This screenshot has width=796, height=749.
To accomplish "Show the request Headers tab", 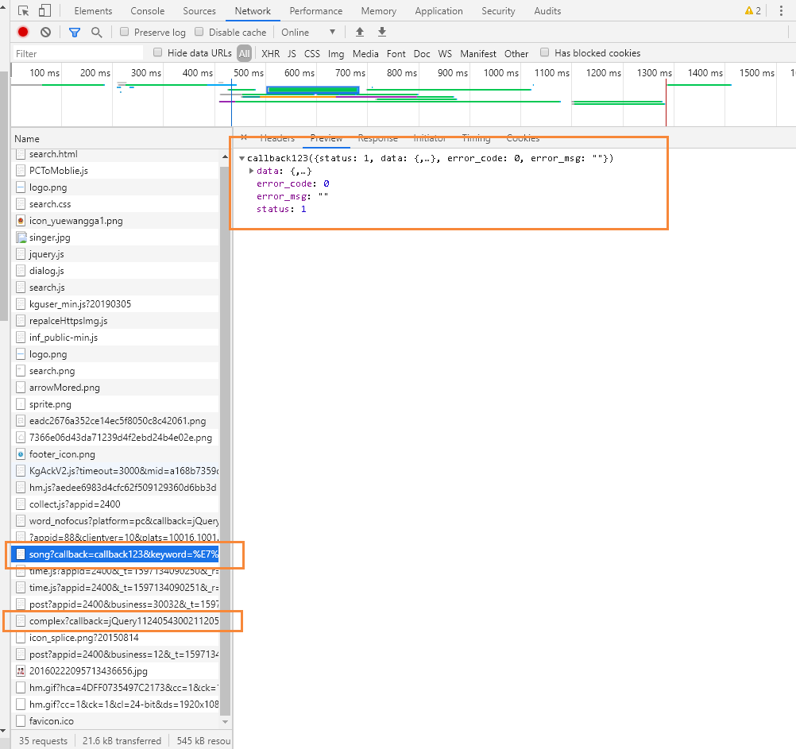I will click(277, 138).
